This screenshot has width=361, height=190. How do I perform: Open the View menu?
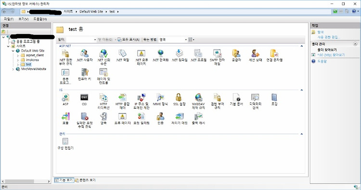click(24, 19)
